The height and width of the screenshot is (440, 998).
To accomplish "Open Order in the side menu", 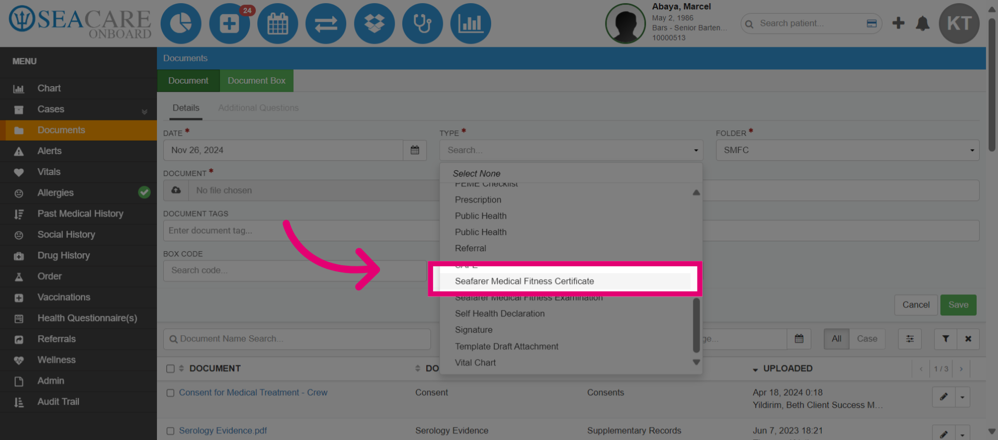I will [x=78, y=276].
